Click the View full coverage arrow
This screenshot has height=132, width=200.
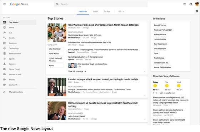tap(85, 71)
